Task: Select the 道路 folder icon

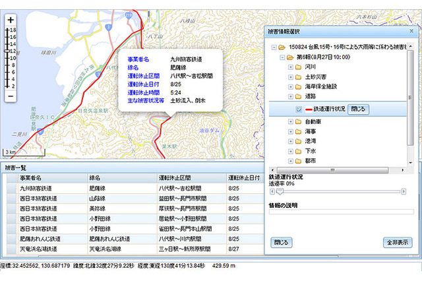Action: coord(298,96)
